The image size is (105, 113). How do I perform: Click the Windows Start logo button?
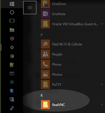(x=12, y=4)
